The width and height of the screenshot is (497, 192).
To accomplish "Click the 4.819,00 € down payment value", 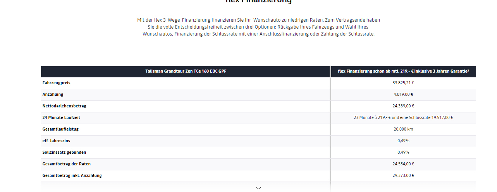I will (403, 94).
